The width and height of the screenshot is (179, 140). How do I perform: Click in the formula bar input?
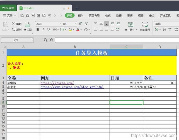(117, 40)
